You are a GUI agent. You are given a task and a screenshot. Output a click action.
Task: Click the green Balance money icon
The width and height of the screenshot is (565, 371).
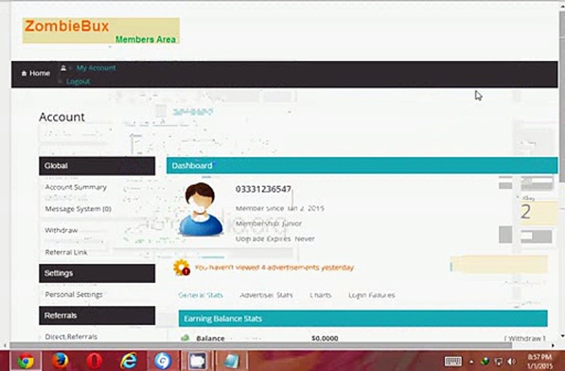tap(185, 338)
